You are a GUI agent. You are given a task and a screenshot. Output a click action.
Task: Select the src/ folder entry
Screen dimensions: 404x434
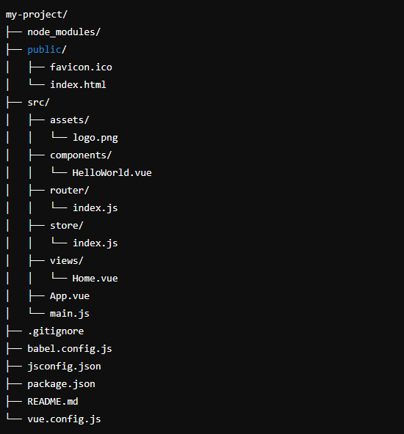pos(38,103)
